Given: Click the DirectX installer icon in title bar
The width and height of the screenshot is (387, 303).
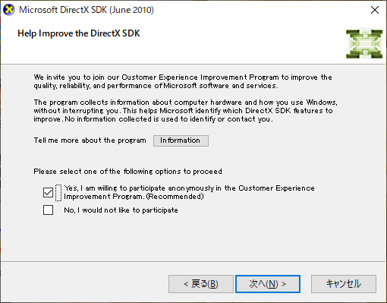Looking at the screenshot, I should coord(9,10).
